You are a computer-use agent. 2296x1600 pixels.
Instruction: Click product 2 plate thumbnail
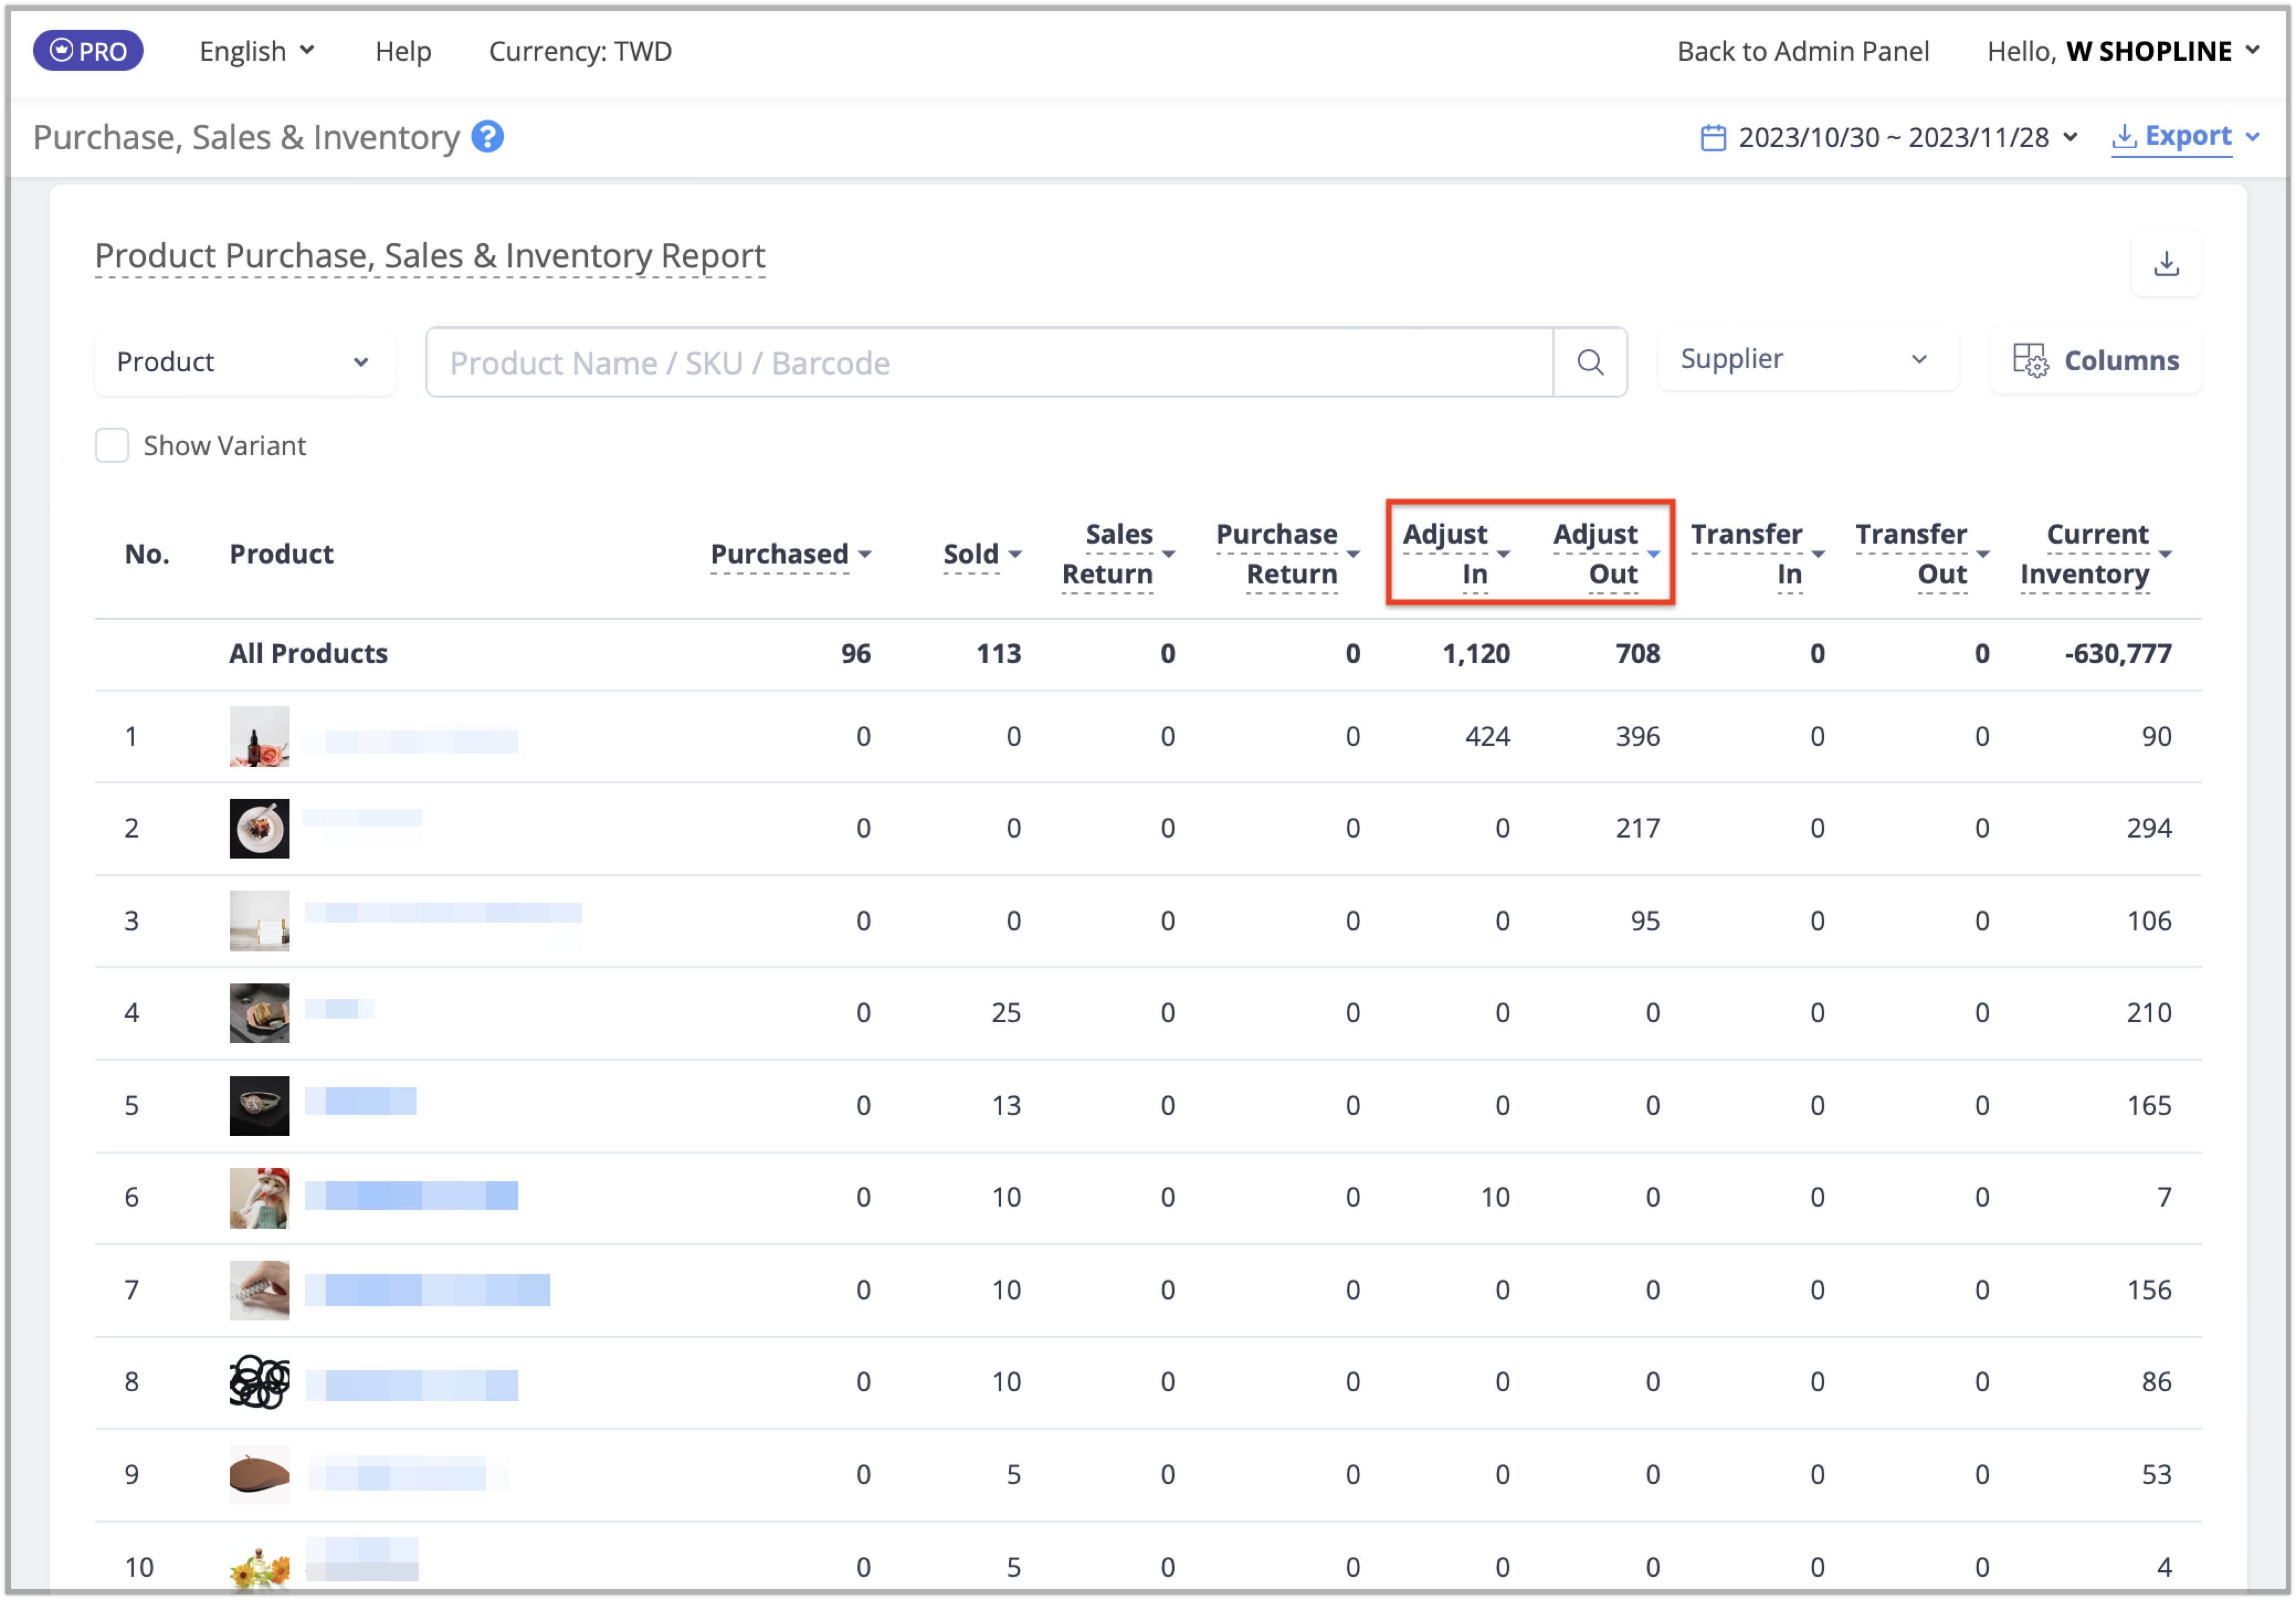coord(260,829)
